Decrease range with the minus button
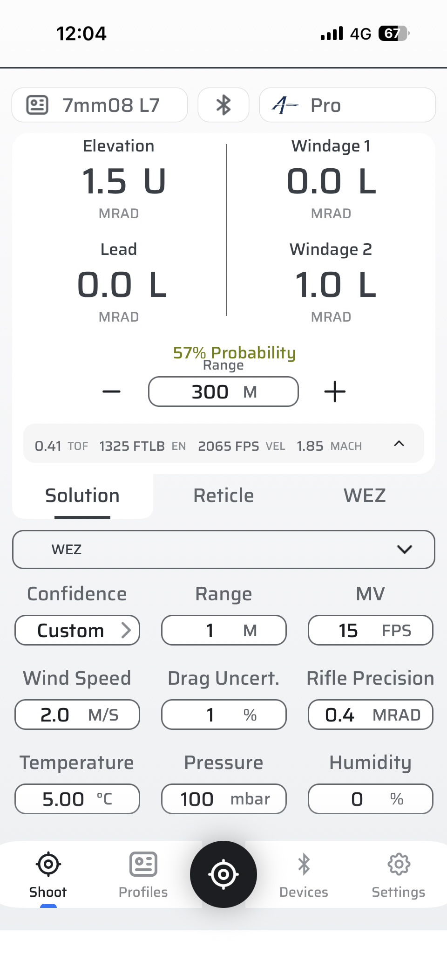The width and height of the screenshot is (447, 969). [111, 392]
